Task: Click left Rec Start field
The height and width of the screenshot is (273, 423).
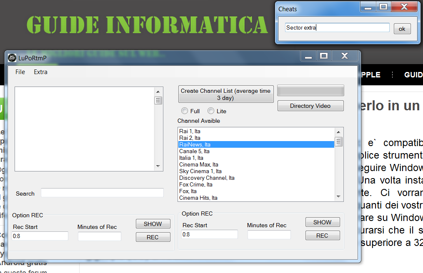Action: click(40, 236)
